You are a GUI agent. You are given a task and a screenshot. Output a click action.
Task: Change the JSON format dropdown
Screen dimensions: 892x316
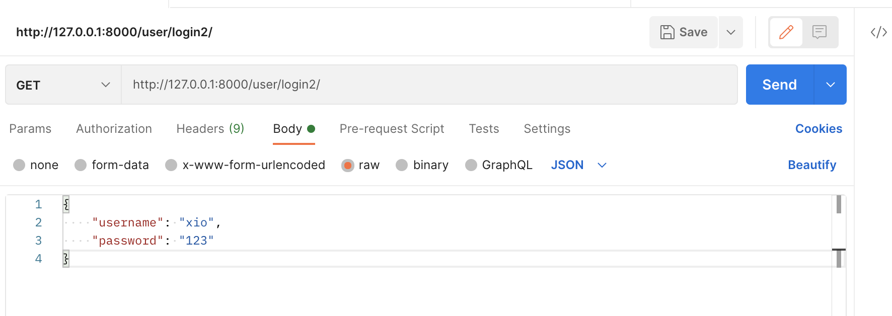click(x=579, y=165)
